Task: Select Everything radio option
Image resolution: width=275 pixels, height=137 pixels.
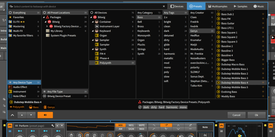Action: point(10,13)
